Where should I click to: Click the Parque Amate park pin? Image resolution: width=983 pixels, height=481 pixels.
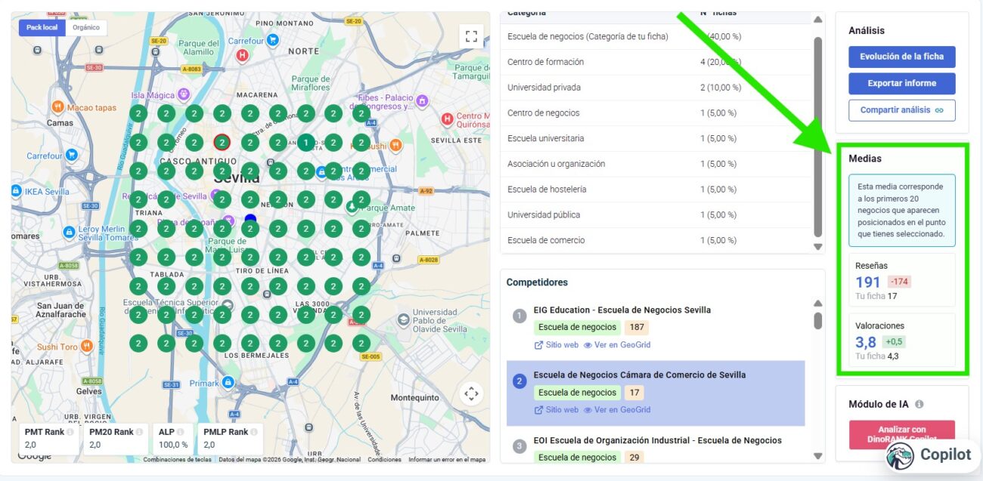(352, 205)
